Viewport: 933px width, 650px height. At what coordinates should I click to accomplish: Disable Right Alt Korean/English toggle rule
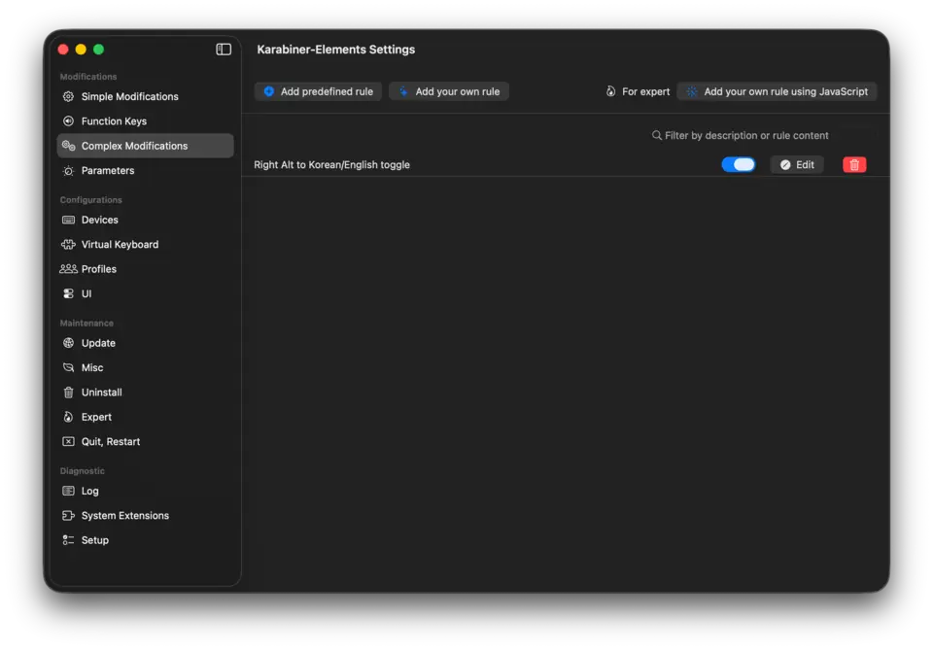pos(739,165)
